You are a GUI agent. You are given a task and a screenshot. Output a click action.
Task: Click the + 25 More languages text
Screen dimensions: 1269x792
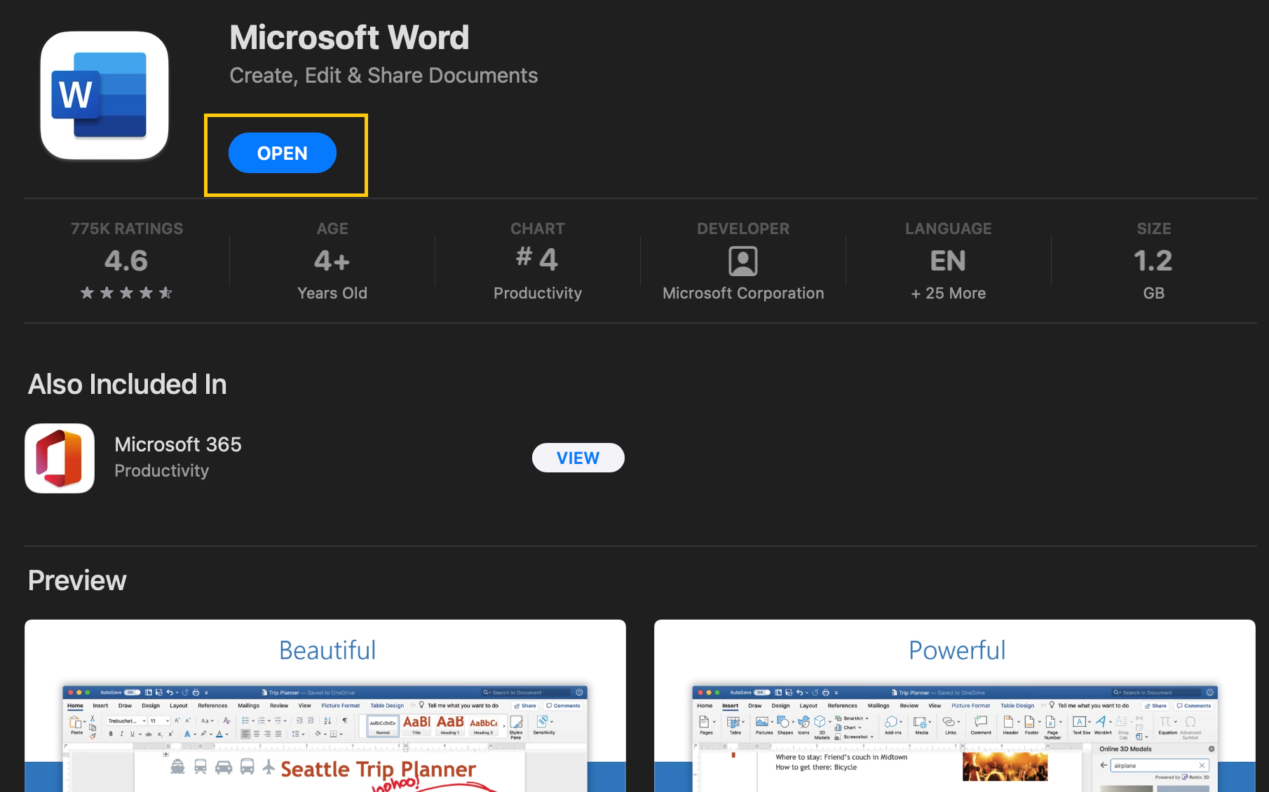click(x=948, y=293)
